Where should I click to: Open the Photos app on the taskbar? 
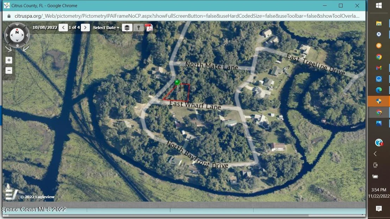point(379,123)
